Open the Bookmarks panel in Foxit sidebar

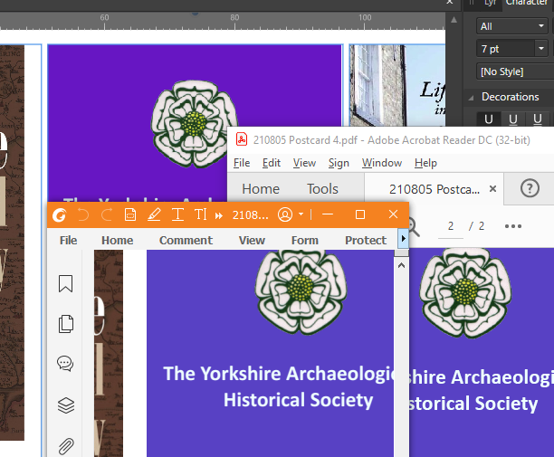pyautogui.click(x=66, y=283)
